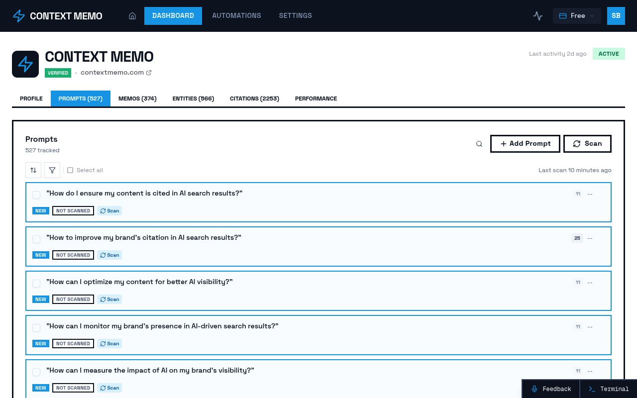Click the Add Prompt button
This screenshot has height=398, width=637.
click(525, 143)
